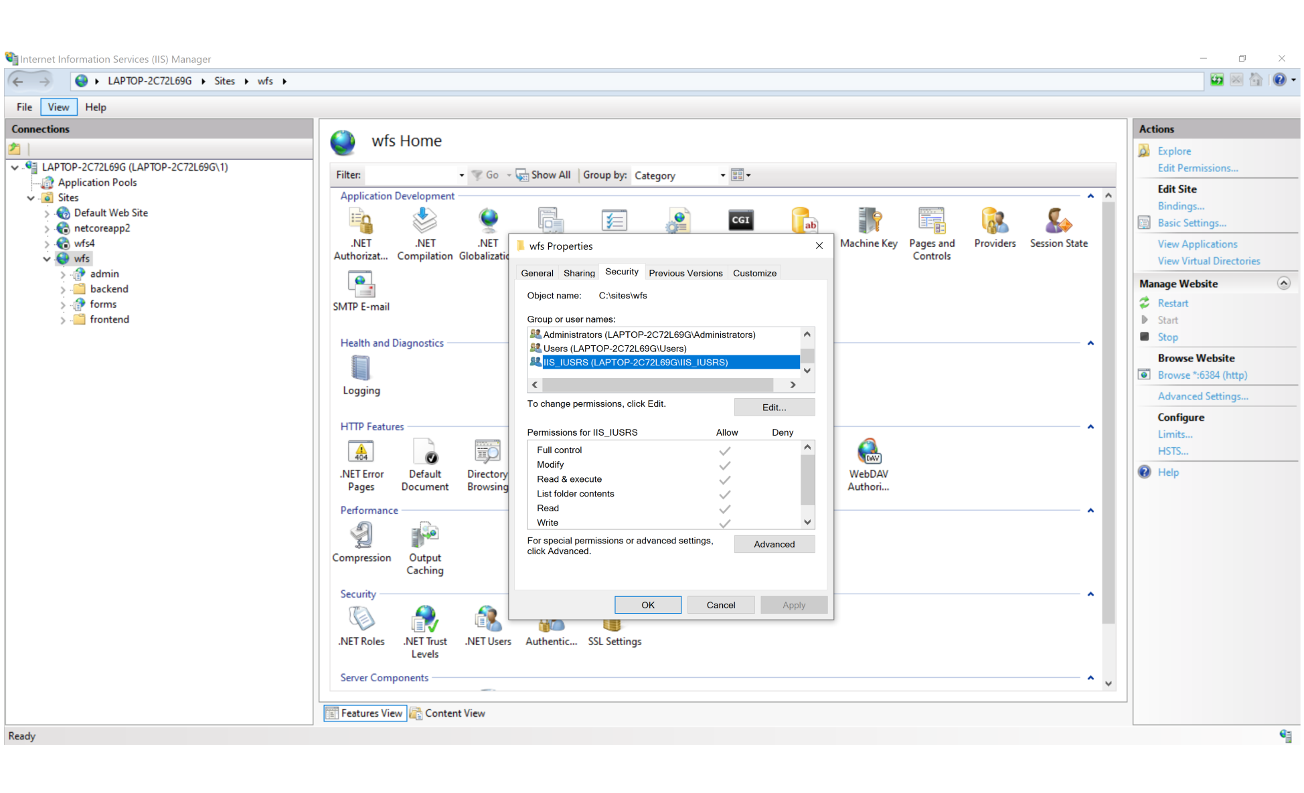
Task: Collapse the Manage Website actions group
Action: 1283,283
